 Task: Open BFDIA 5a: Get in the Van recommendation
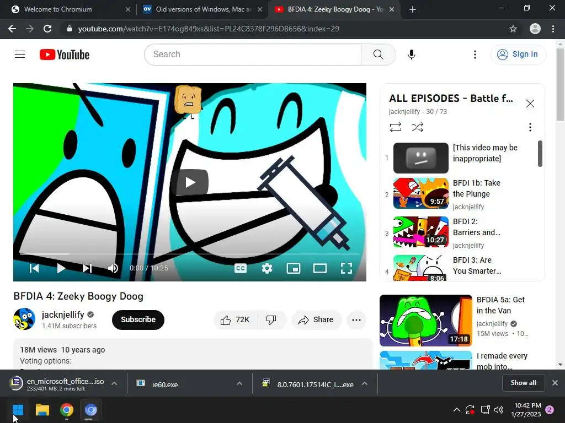pyautogui.click(x=462, y=320)
